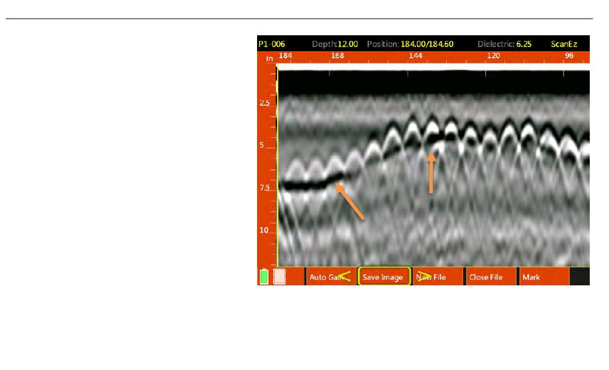Click the white storage card icon
This screenshot has height=370, width=609.
tap(279, 276)
